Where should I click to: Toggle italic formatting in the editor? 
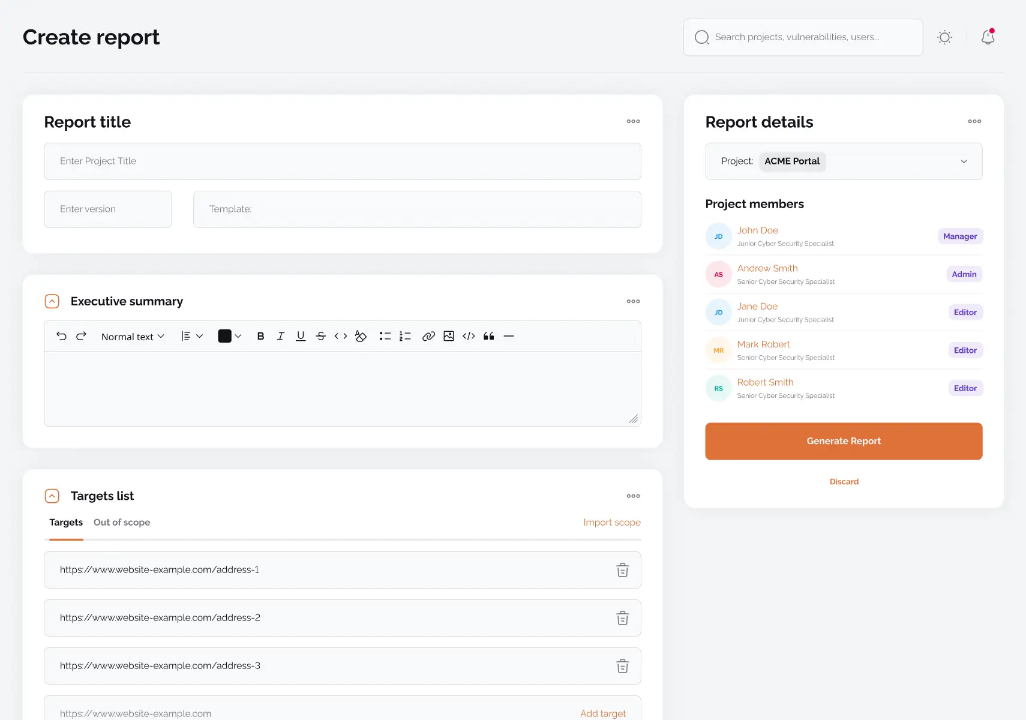tap(281, 336)
